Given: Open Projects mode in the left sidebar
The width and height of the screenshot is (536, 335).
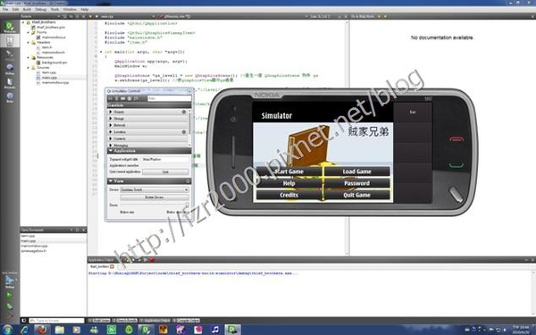Looking at the screenshot, I should [10, 83].
